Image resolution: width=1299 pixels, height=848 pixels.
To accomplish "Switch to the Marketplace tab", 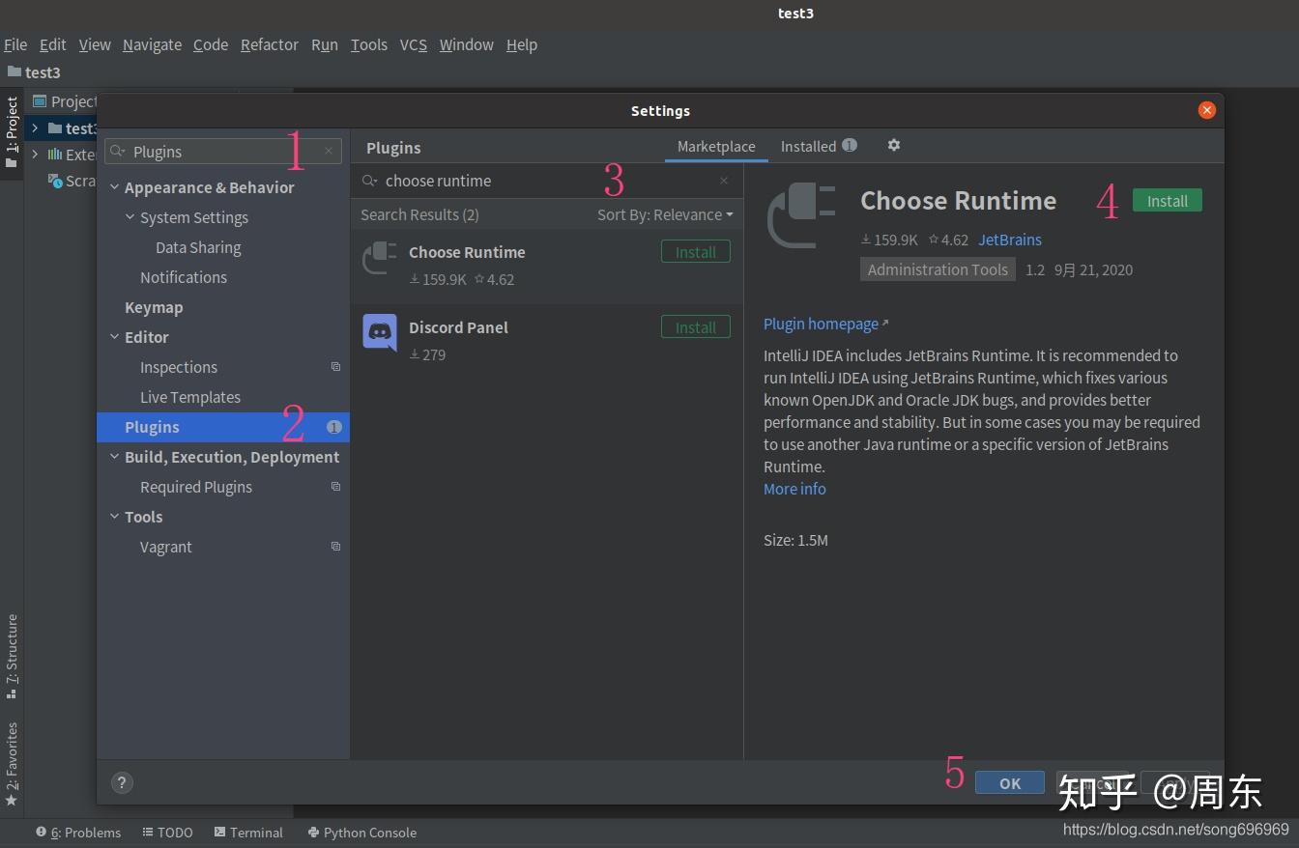I will 716,146.
